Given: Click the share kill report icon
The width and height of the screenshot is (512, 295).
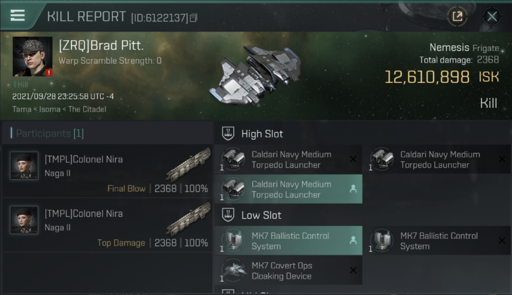Looking at the screenshot, I should [457, 17].
